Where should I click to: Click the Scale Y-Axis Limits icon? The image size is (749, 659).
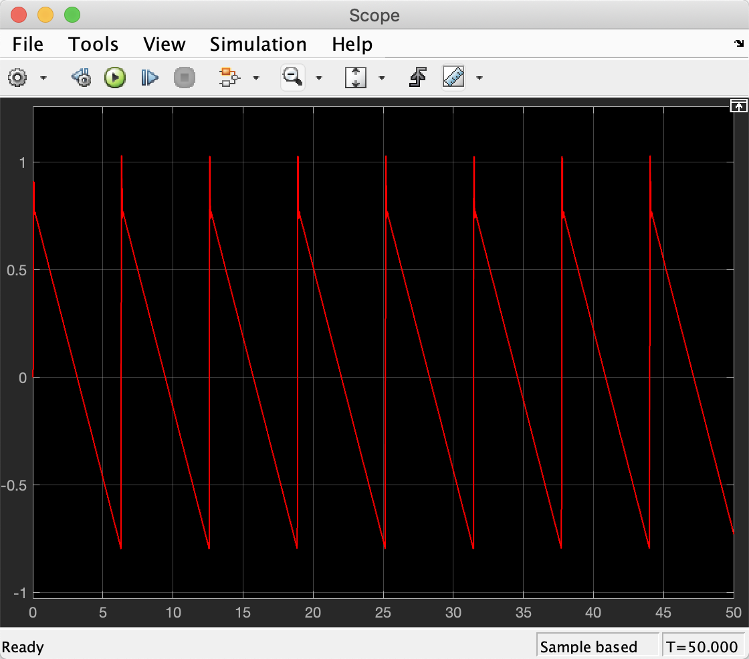pos(355,78)
